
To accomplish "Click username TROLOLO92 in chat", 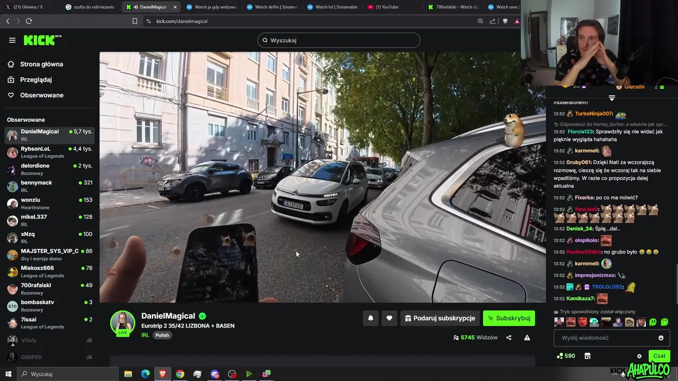I will (608, 287).
